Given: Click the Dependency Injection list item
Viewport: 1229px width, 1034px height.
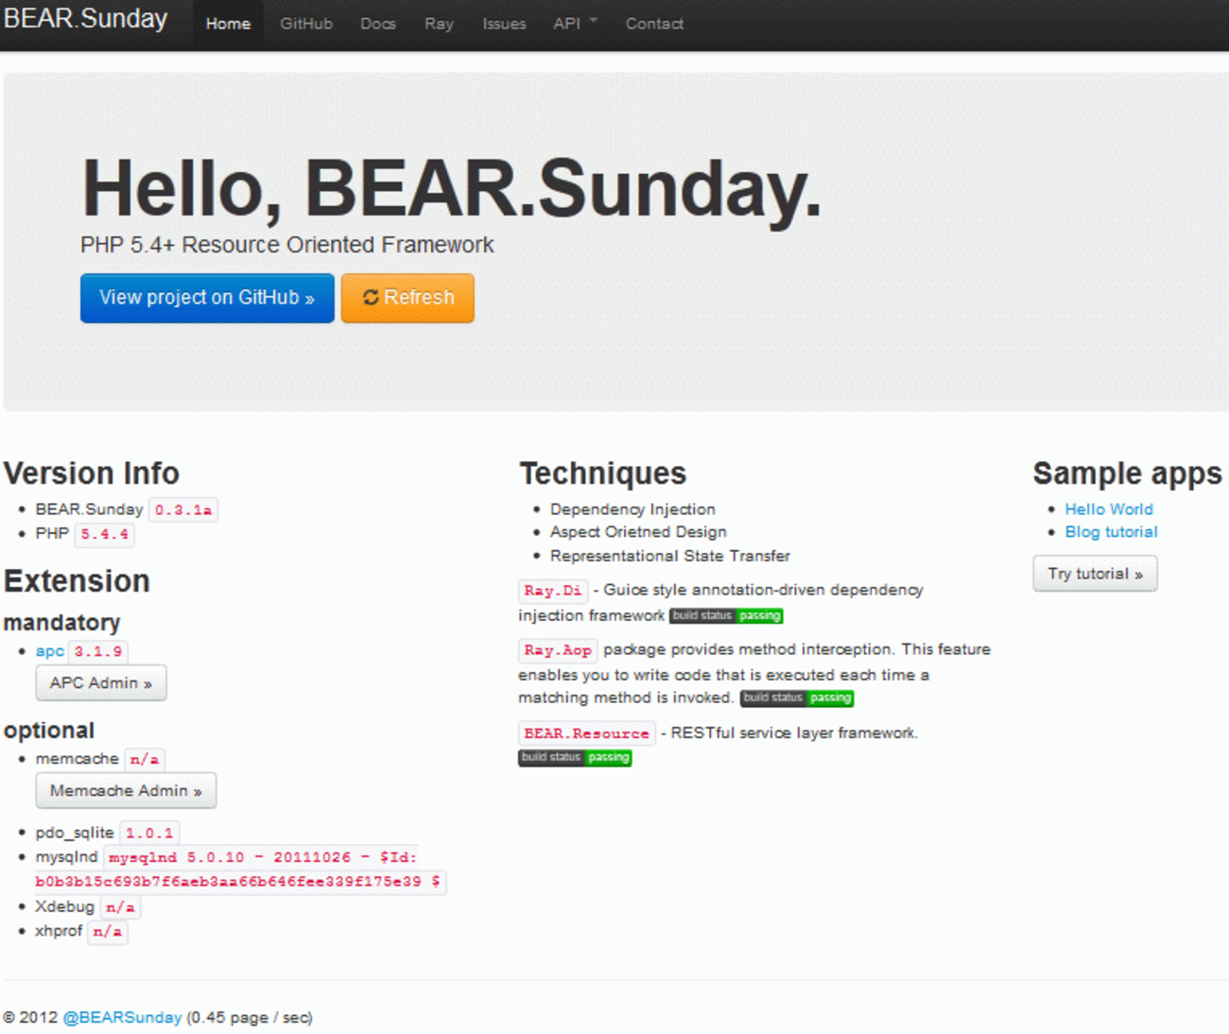Looking at the screenshot, I should tap(632, 509).
